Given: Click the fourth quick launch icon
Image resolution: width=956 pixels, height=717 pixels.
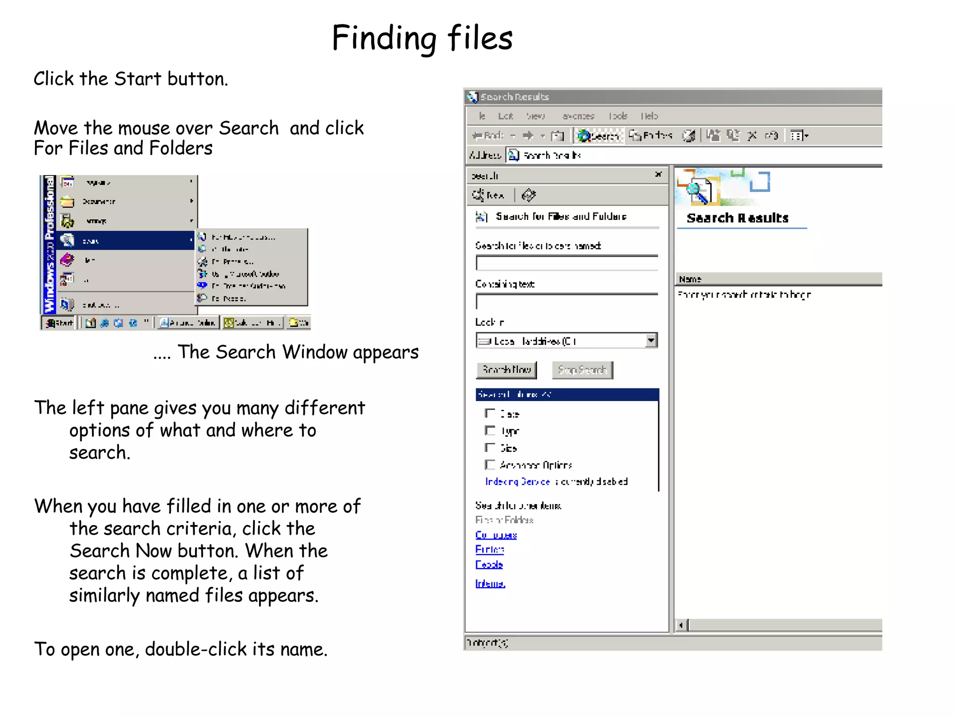Looking at the screenshot, I should point(133,323).
